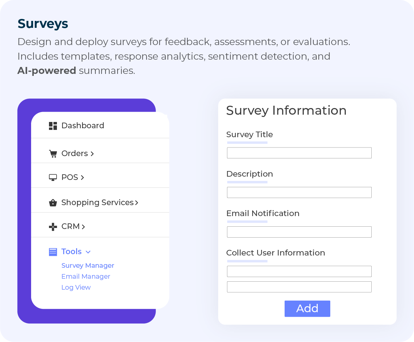Click the Dashboard grid icon
This screenshot has height=342, width=414.
(x=53, y=126)
